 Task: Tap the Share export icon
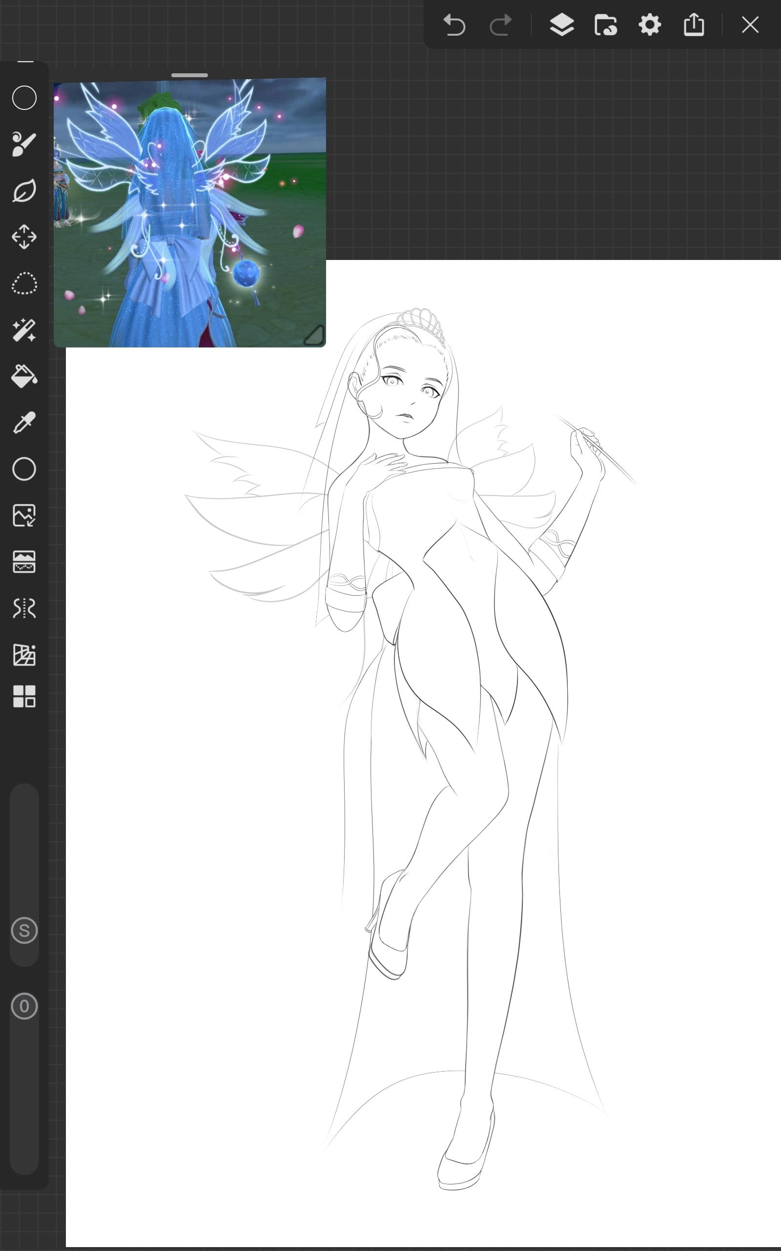(x=694, y=25)
